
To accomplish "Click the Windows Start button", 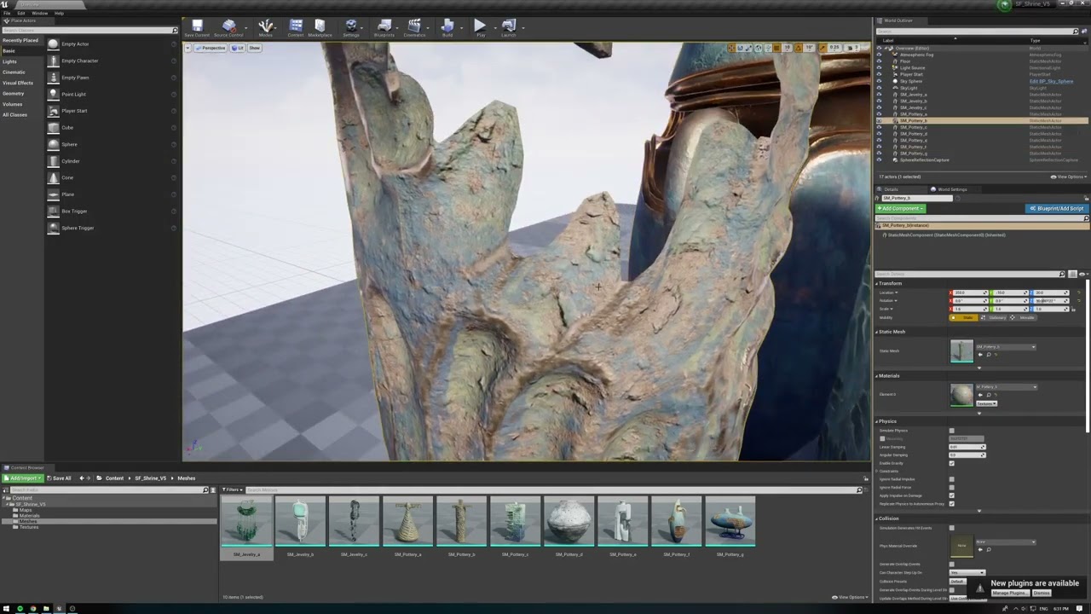I will tap(6, 609).
